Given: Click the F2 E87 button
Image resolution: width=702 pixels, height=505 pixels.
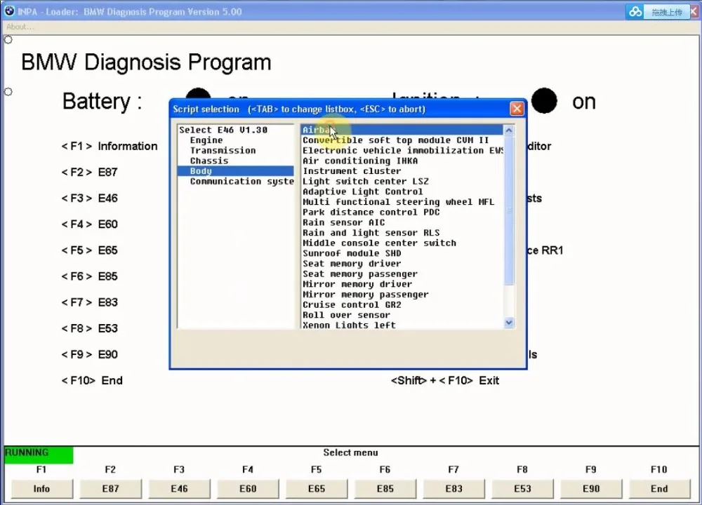Looking at the screenshot, I should 111,489.
